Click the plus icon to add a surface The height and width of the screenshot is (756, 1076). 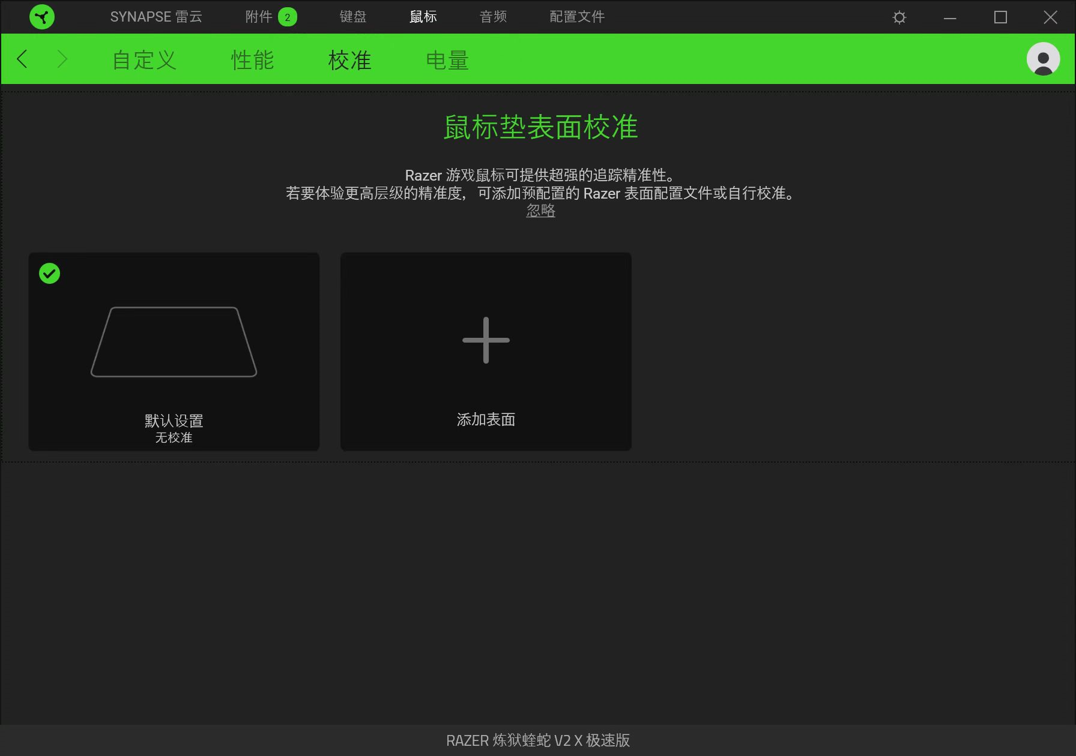pyautogui.click(x=485, y=338)
